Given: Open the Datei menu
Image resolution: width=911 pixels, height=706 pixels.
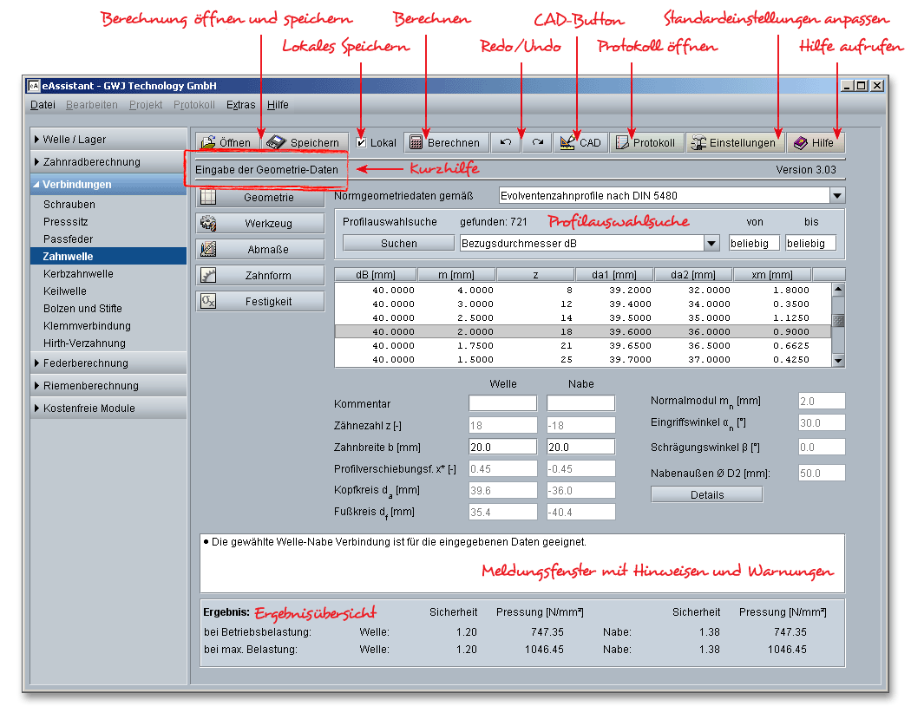Looking at the screenshot, I should pos(42,105).
